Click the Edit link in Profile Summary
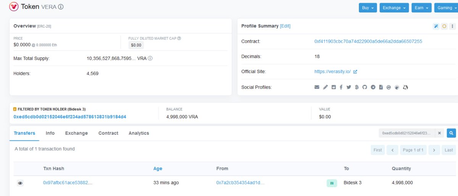 tap(285, 26)
